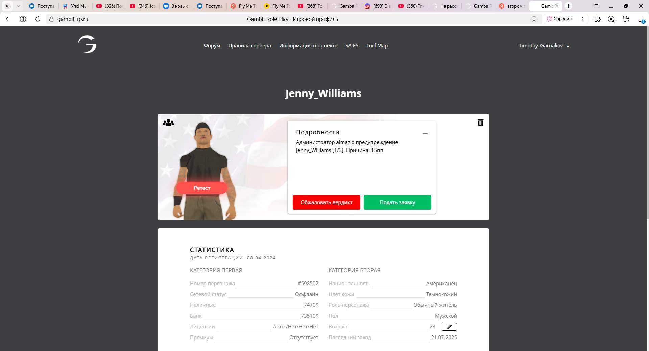The height and width of the screenshot is (351, 649).
Task: Open the downloads icon in toolbar
Action: click(641, 19)
